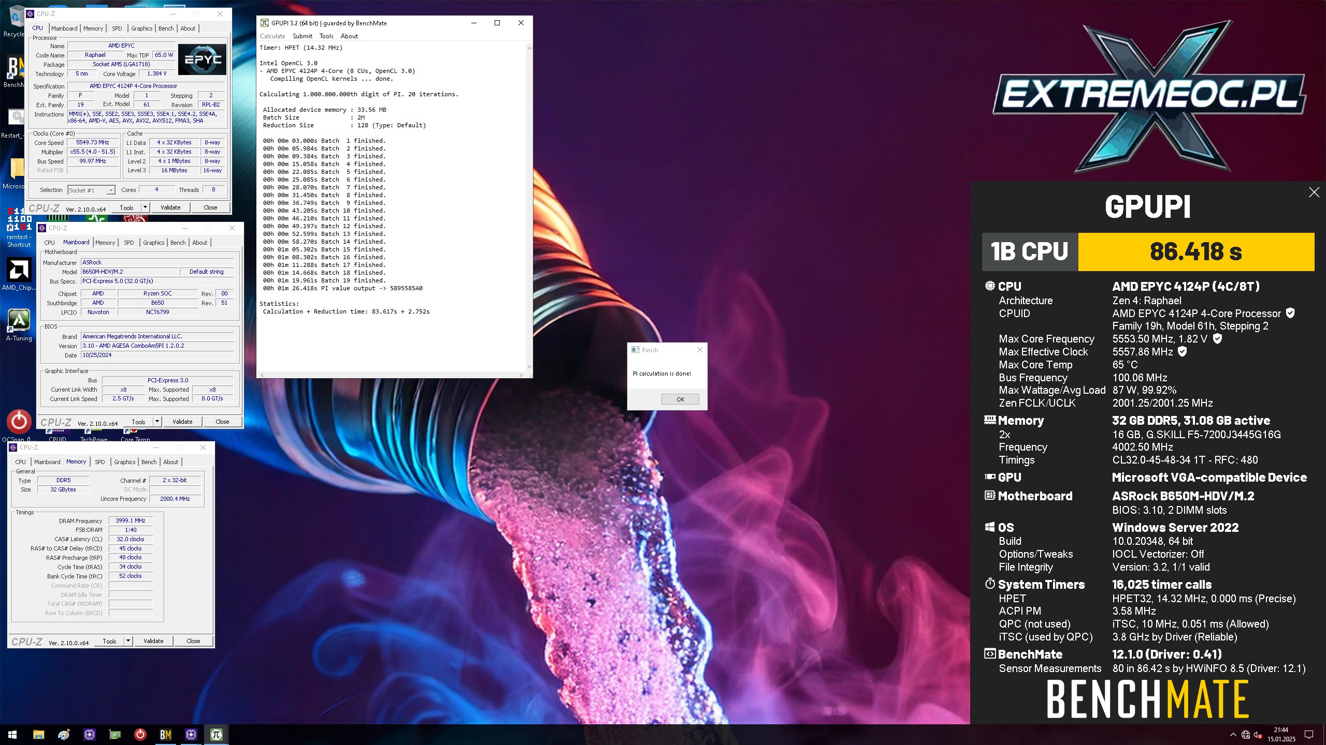Open Tools menu in GPUPI
This screenshot has width=1326, height=745.
pos(326,36)
